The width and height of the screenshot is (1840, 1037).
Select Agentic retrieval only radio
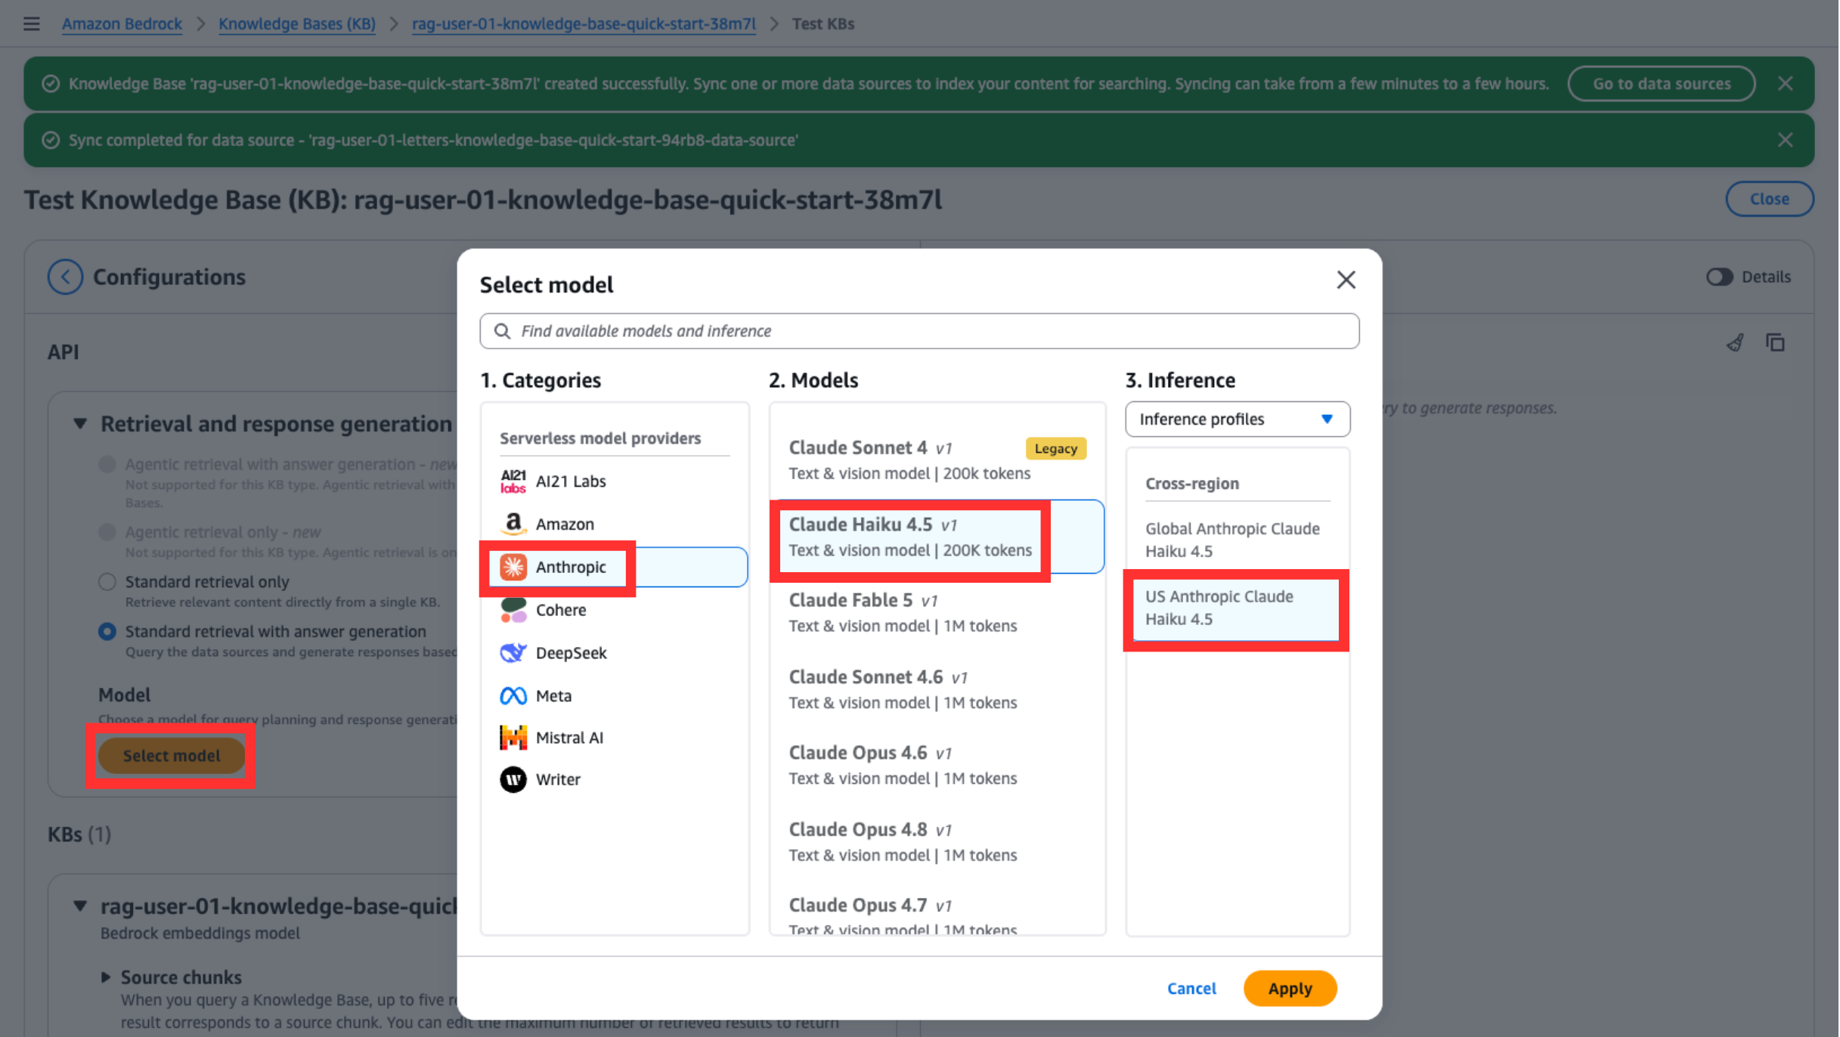tap(107, 532)
